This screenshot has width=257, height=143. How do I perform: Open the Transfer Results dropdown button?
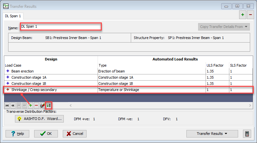tap(212, 134)
